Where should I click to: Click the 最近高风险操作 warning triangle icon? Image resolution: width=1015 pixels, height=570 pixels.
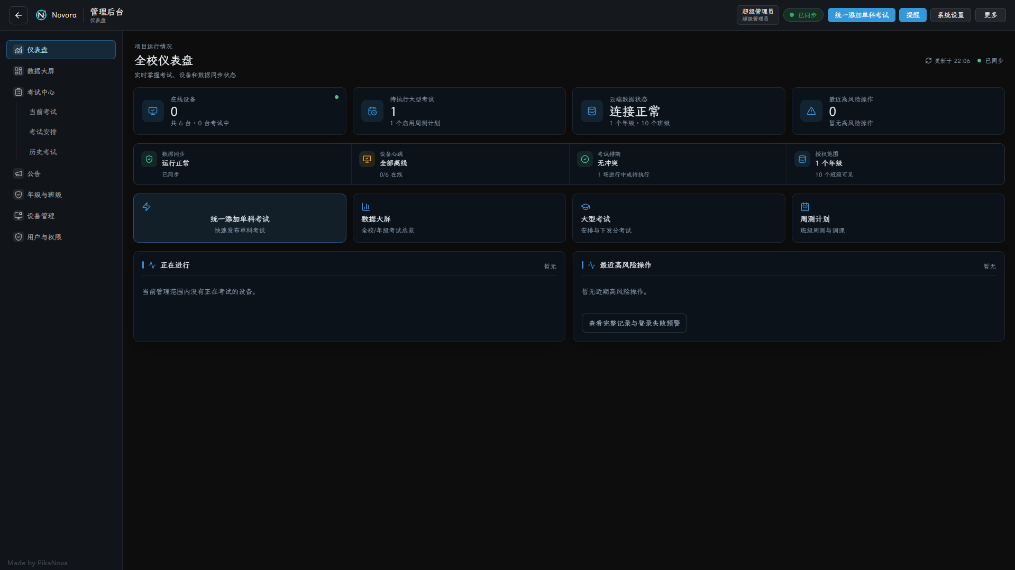pos(811,111)
